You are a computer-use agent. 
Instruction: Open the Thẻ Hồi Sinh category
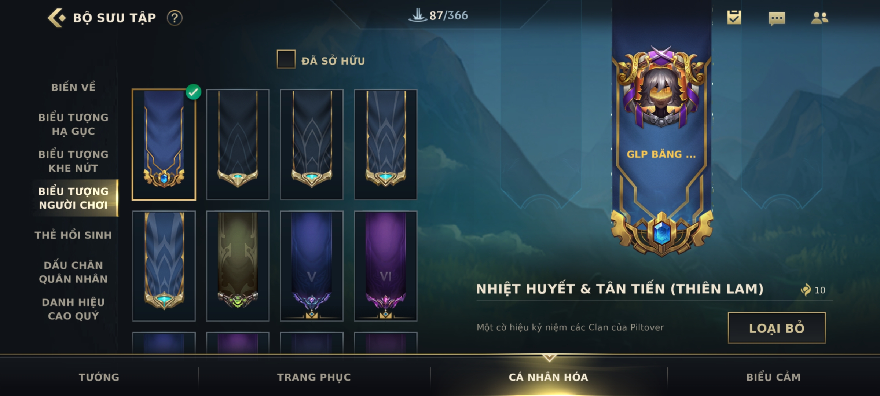click(x=73, y=235)
